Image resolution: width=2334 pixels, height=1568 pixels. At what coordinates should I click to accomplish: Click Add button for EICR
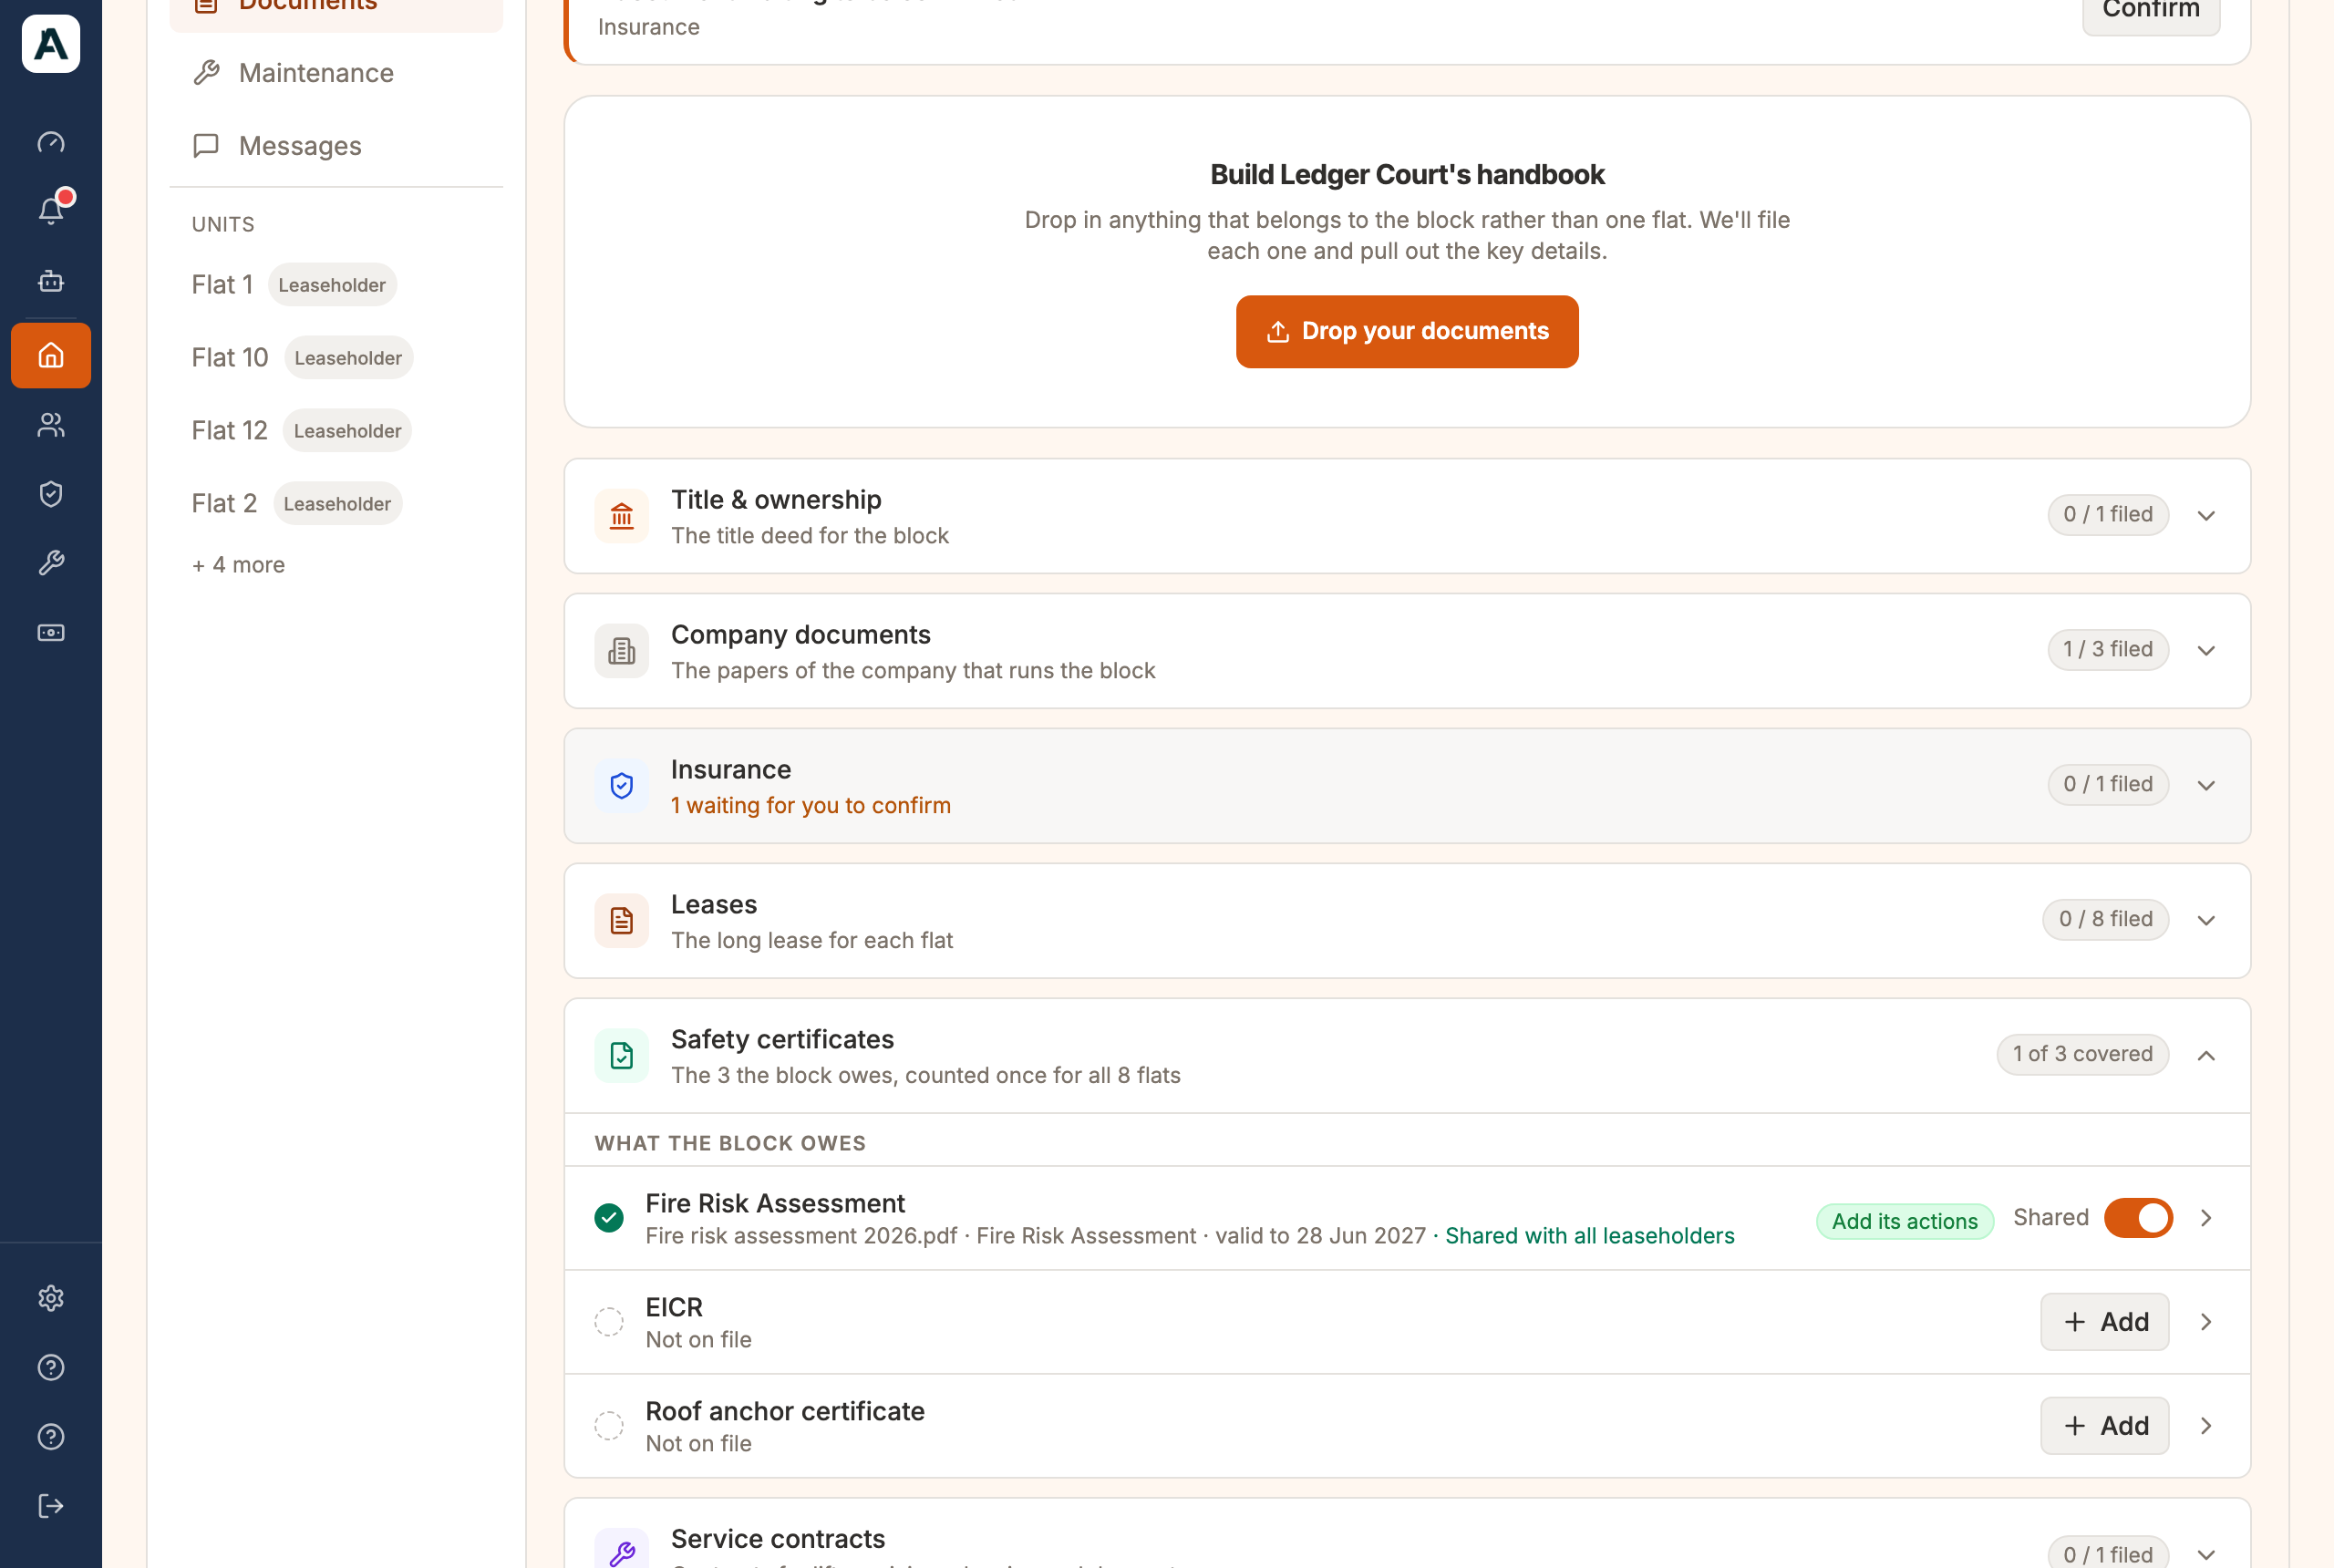tap(2105, 1322)
